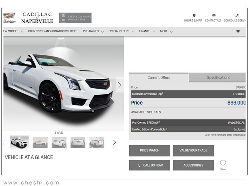249x186 pixels.
Task: Click the Cadillac crest logo
Action: tap(10, 18)
